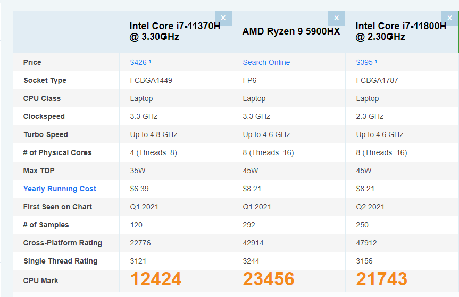
Task: Click the 47912 cross-platform rating
Action: coord(366,243)
